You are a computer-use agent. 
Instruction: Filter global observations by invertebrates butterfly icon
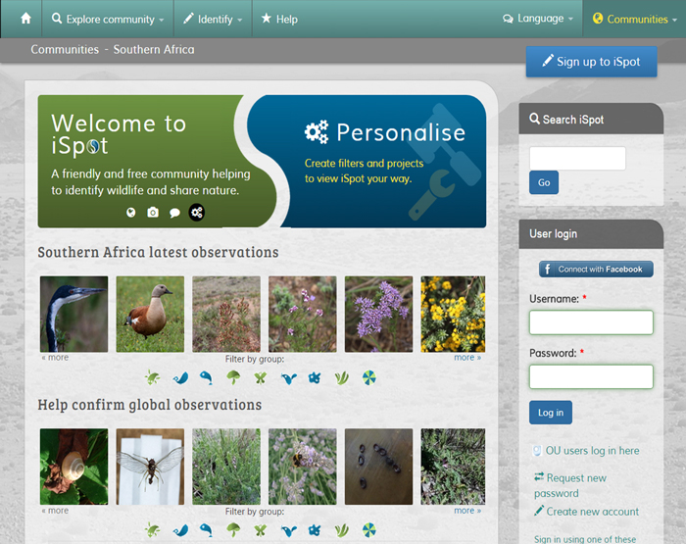click(261, 530)
